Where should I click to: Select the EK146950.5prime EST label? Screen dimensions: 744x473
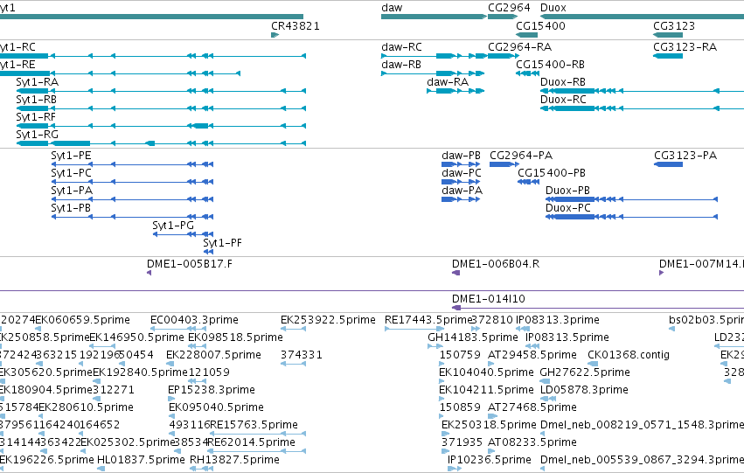click(x=136, y=337)
